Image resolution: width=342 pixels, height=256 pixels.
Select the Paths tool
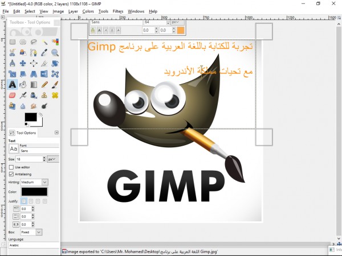[x=34, y=52]
